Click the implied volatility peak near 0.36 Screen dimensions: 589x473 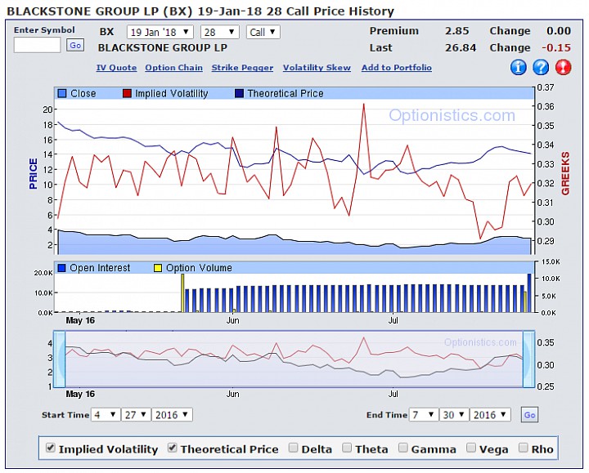[x=363, y=105]
